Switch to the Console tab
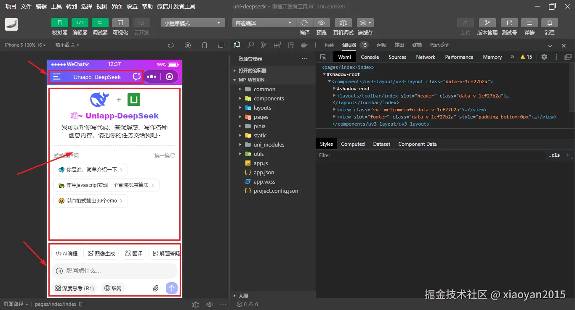The image size is (575, 310). coord(370,57)
